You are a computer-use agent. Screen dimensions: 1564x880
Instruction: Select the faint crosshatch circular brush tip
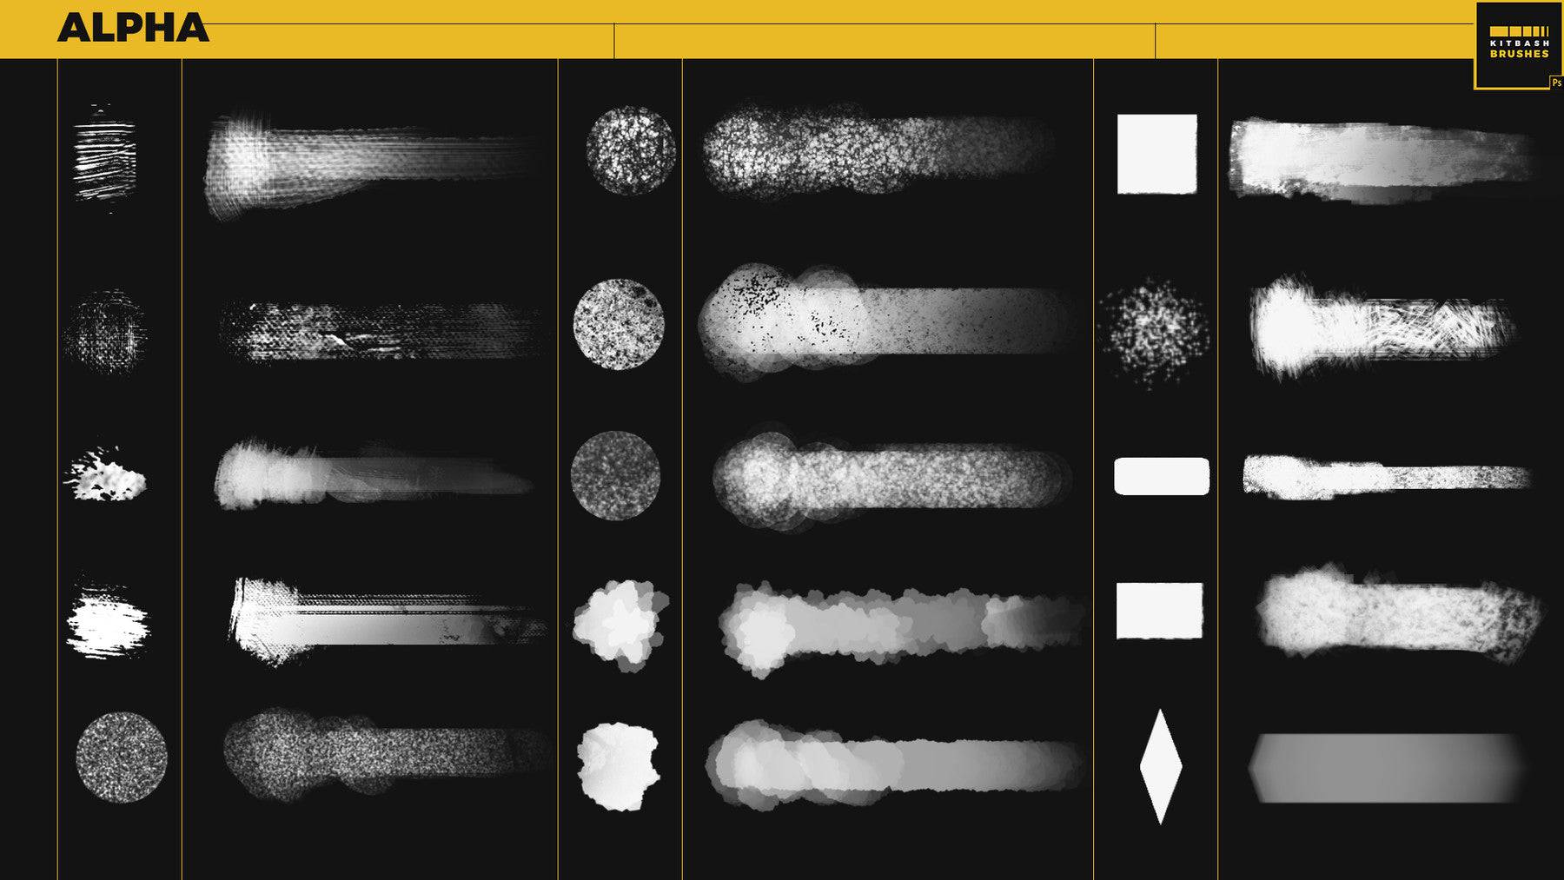pos(105,332)
